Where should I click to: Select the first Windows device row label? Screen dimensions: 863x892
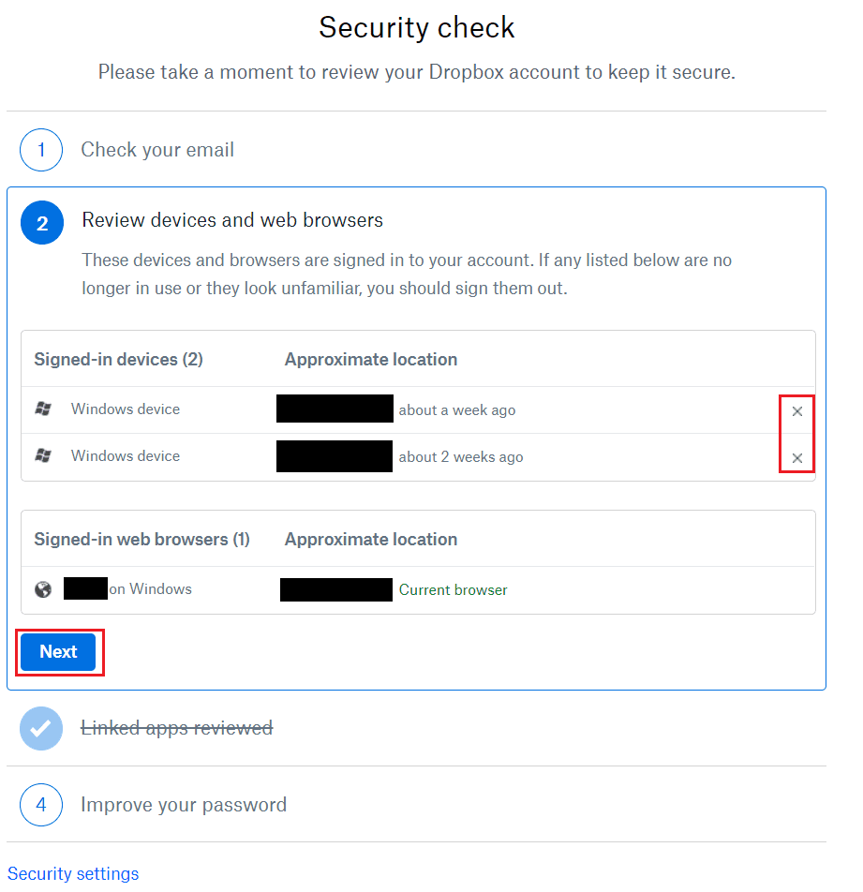click(x=126, y=409)
